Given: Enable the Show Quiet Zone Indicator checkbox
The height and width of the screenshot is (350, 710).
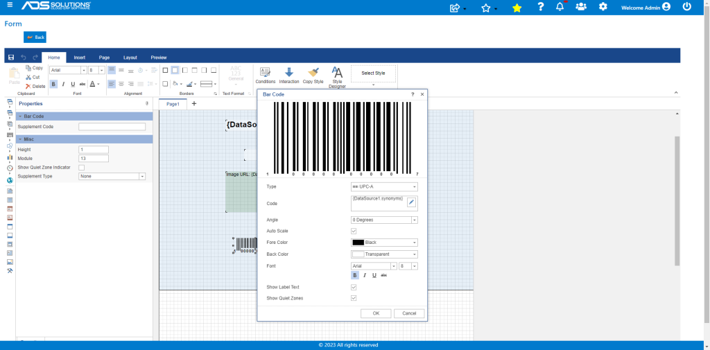Looking at the screenshot, I should (82, 168).
